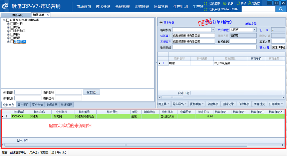The width and height of the screenshot is (287, 156).
Task: Click the 物料名称 search input field
Action: tap(68, 92)
